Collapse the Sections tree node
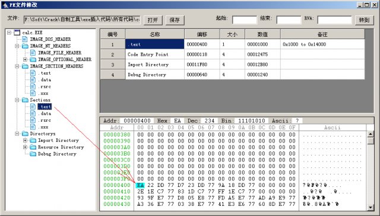This screenshot has width=380, height=216. coord(17,100)
